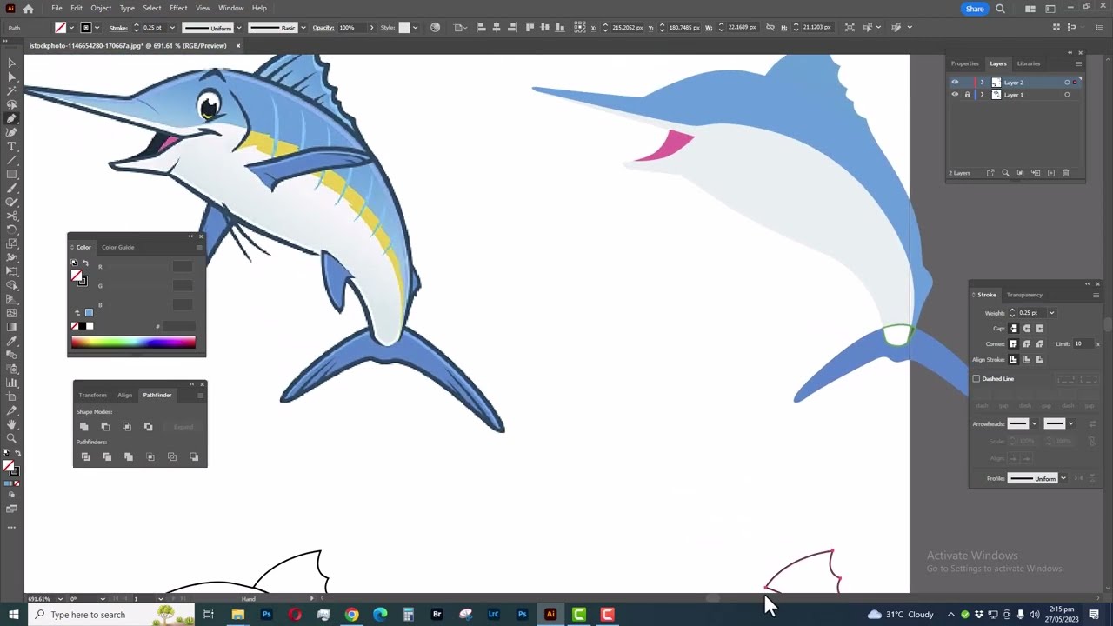The height and width of the screenshot is (626, 1113).
Task: Open the File menu
Action: pos(57,9)
